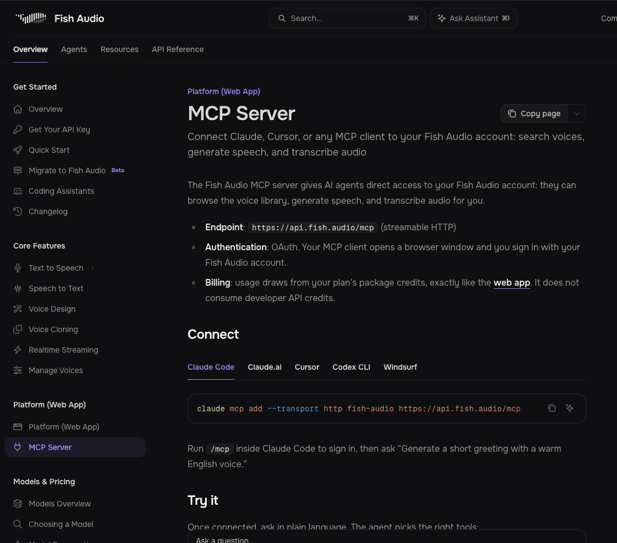This screenshot has height=543, width=617.
Task: Click the Get Your API Key icon
Action: point(18,130)
